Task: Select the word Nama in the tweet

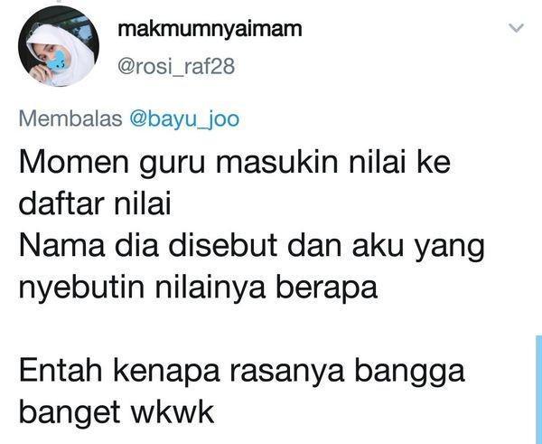Action: pyautogui.click(x=61, y=245)
